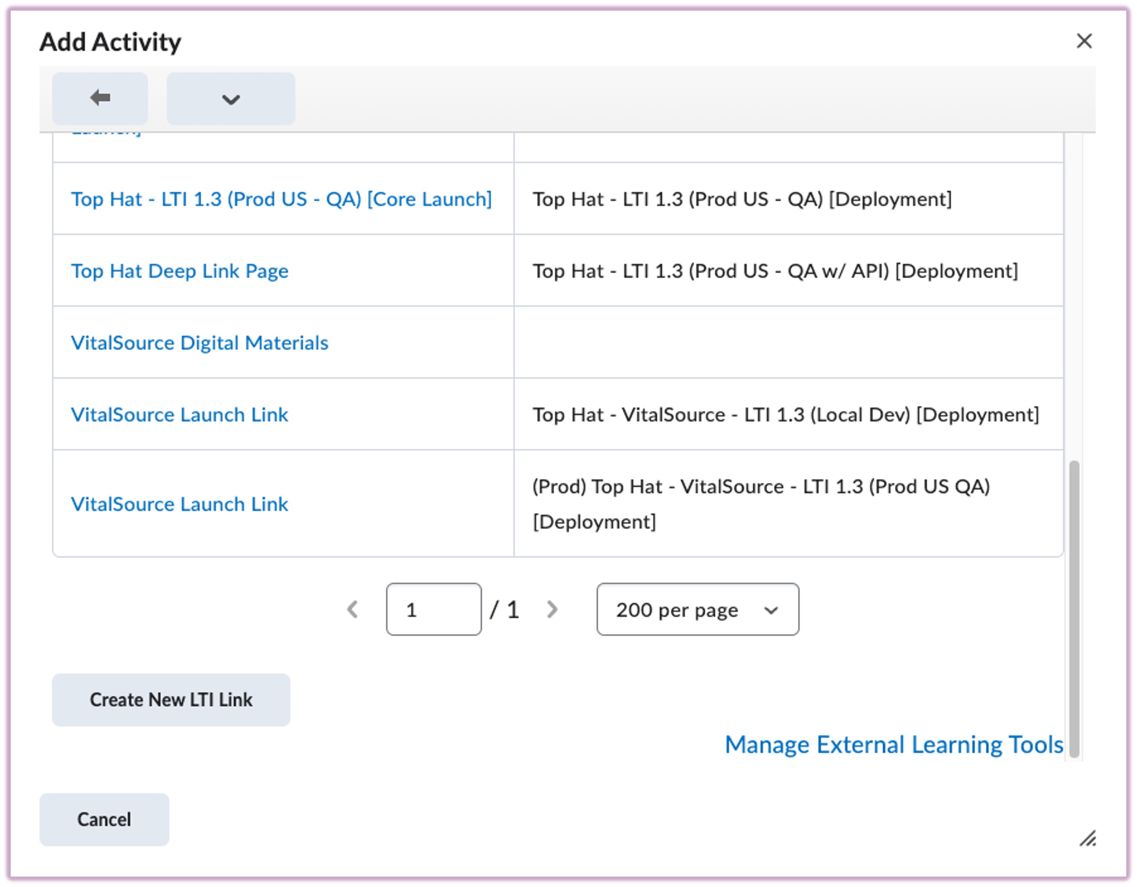Viewport: 1137px width, 887px height.
Task: Click the previous page chevron
Action: 353,610
